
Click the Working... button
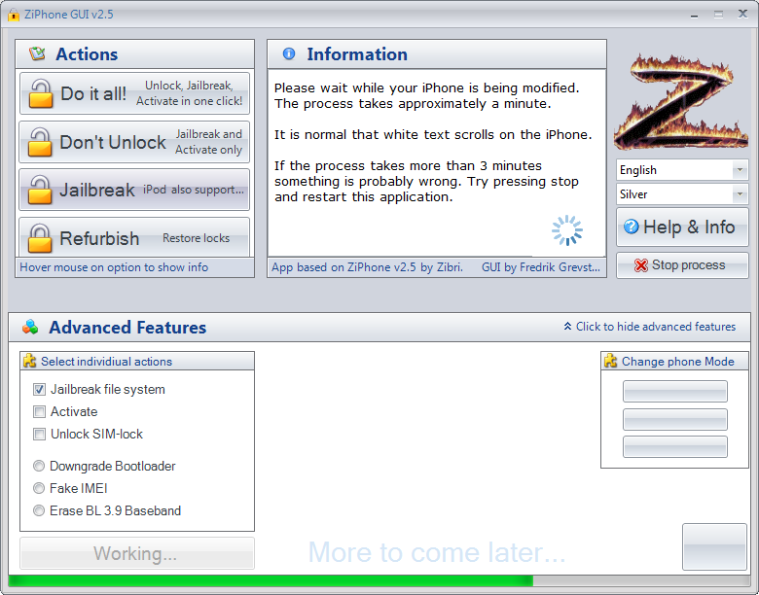(x=137, y=553)
